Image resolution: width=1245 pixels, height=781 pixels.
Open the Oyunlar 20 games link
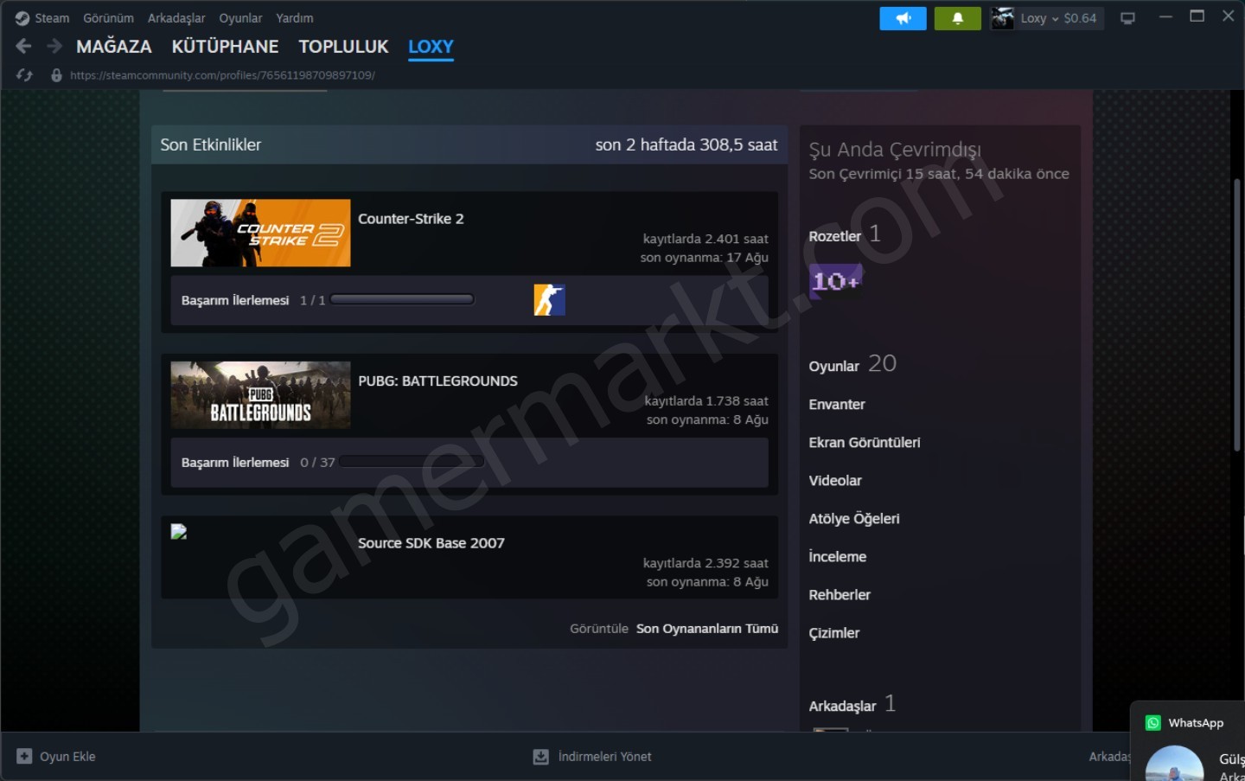852,364
